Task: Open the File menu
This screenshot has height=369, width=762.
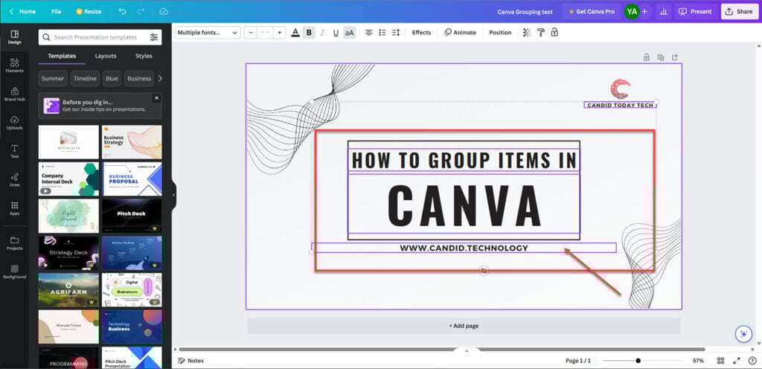Action: coord(57,11)
